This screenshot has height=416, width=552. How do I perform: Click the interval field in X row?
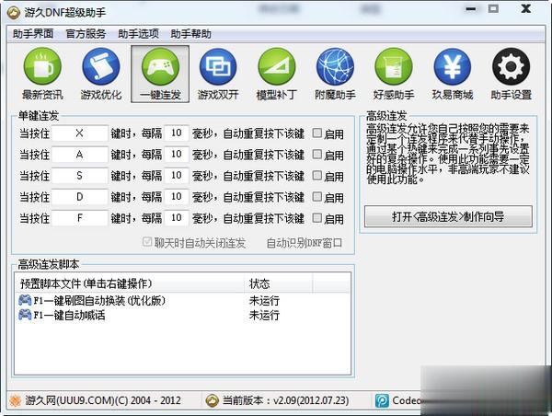pos(177,133)
